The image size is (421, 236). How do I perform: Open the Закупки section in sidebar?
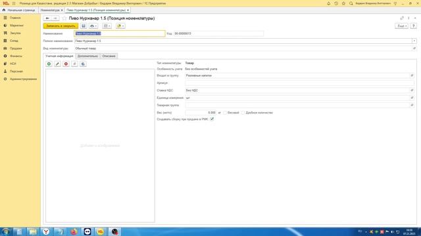15,33
